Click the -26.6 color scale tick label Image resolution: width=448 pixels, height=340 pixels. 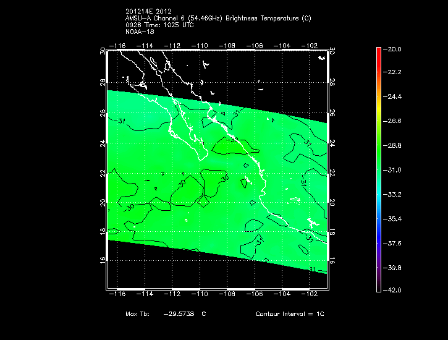[392, 121]
